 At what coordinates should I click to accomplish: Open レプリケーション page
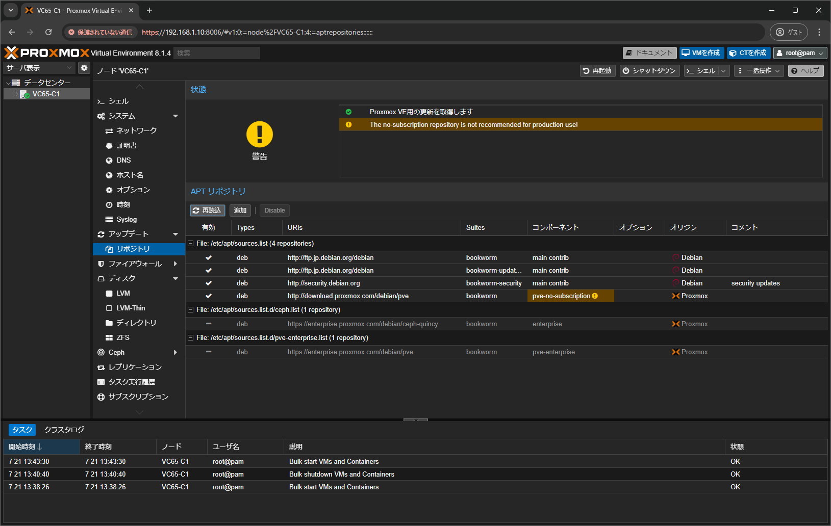pyautogui.click(x=135, y=367)
